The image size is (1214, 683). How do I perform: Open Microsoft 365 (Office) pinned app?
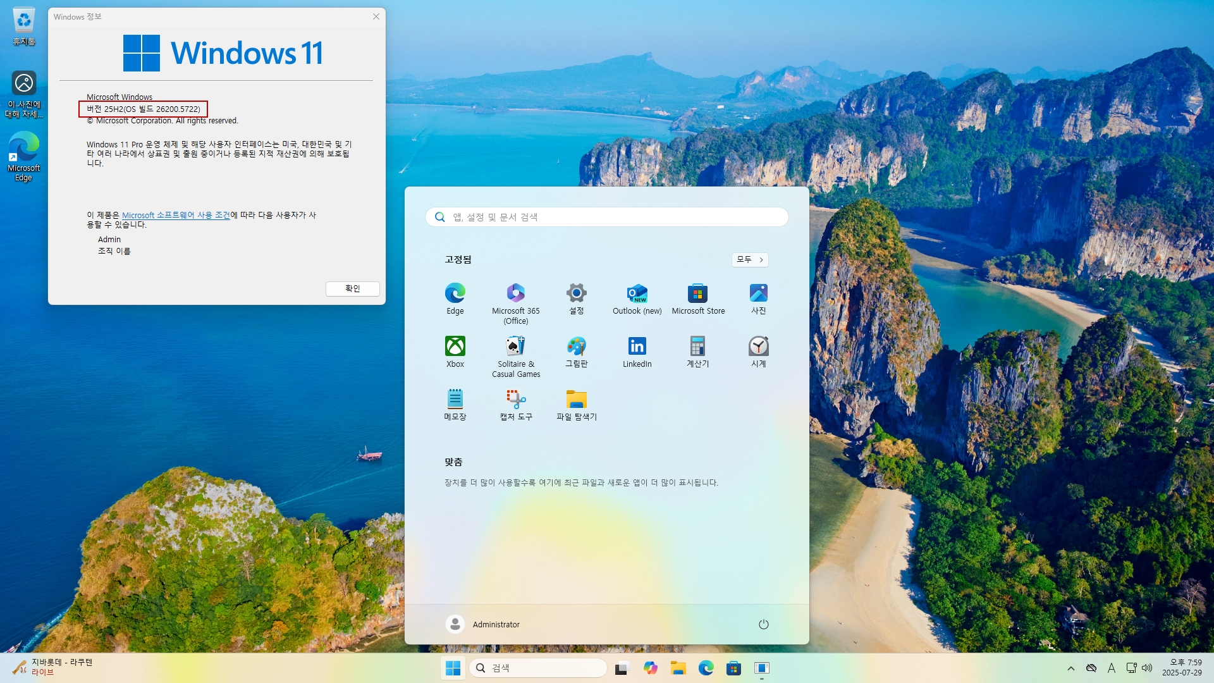pyautogui.click(x=515, y=294)
